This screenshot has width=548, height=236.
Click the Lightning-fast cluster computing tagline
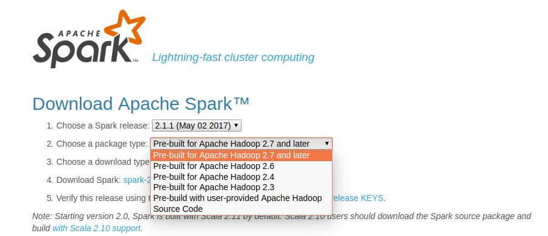(x=233, y=57)
